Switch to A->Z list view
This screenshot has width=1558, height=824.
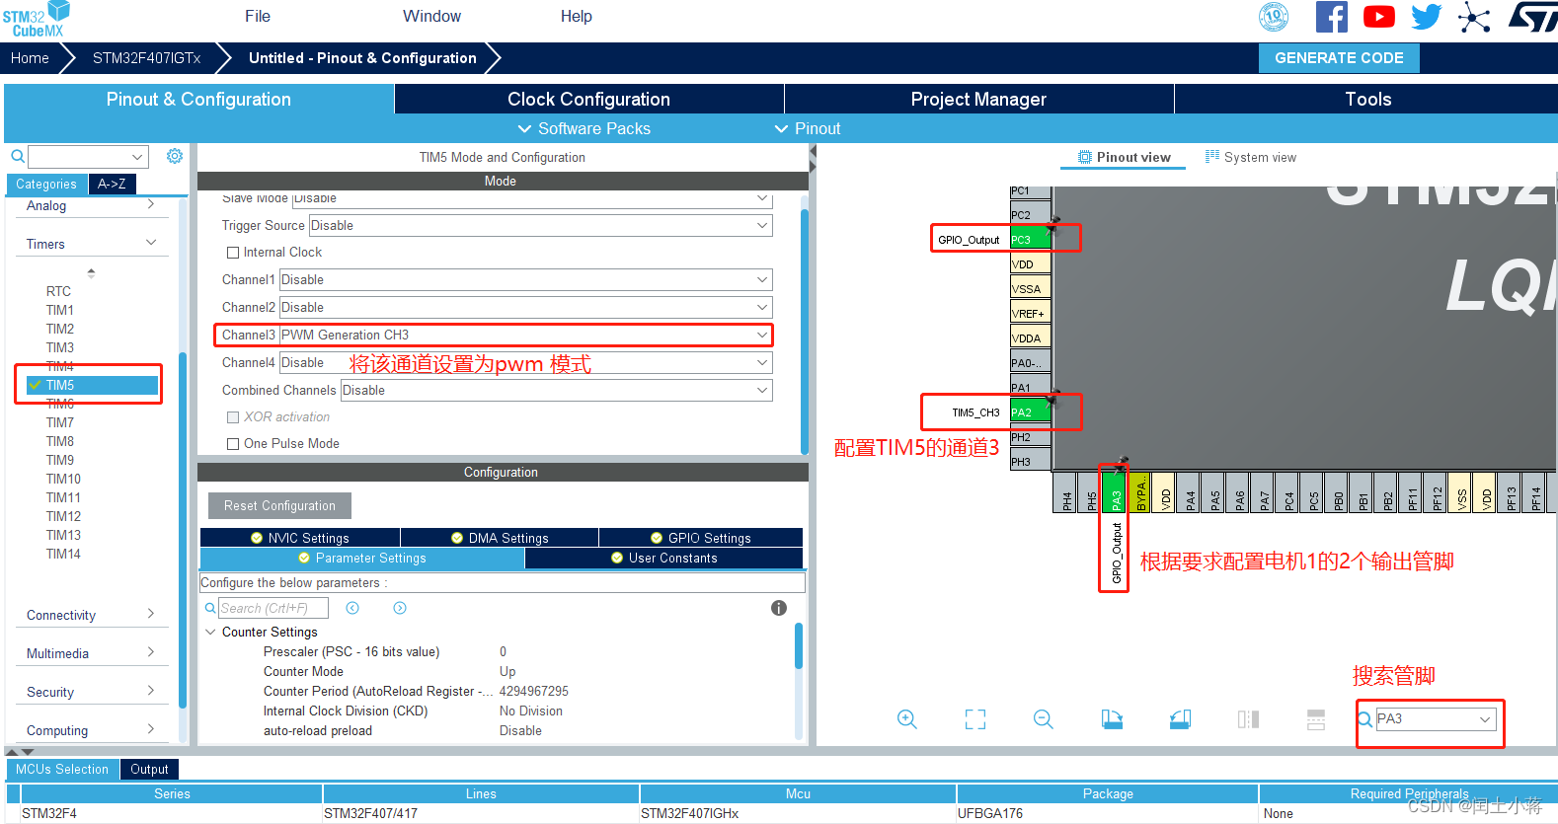point(112,184)
